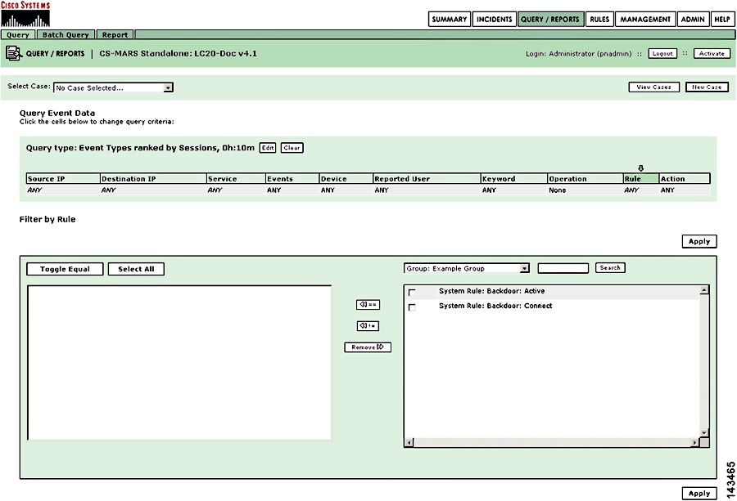The height and width of the screenshot is (501, 737).
Task: Click the Logout button
Action: (662, 53)
